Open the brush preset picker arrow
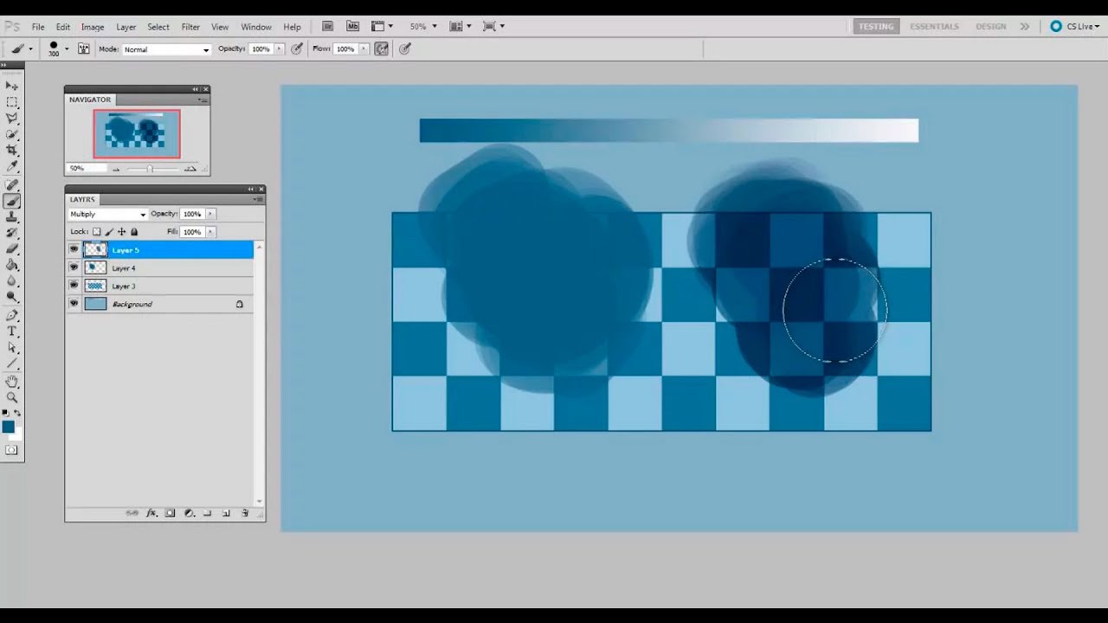This screenshot has height=623, width=1108. pos(67,48)
